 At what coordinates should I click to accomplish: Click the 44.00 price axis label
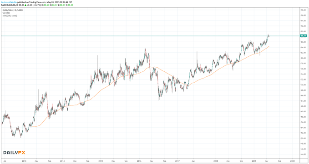point(303,154)
